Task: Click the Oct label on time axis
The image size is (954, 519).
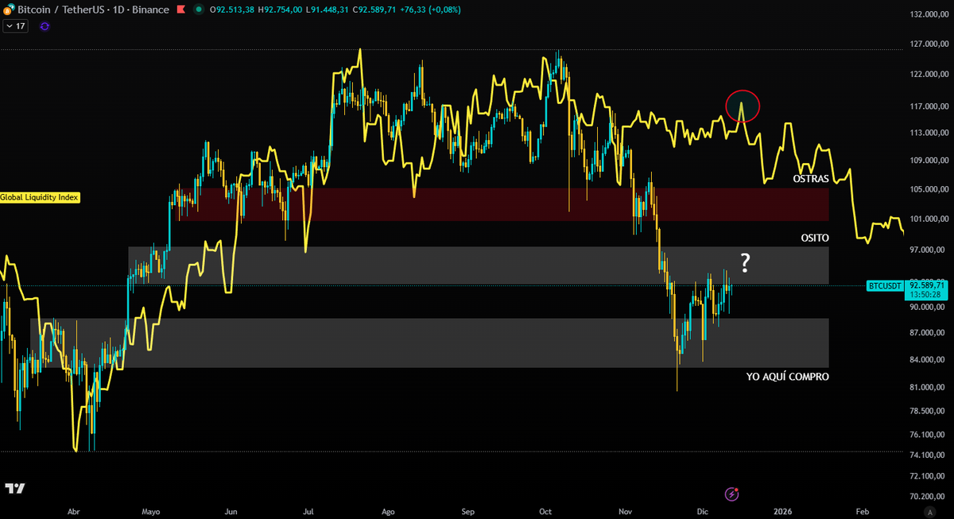Action: 545,512
